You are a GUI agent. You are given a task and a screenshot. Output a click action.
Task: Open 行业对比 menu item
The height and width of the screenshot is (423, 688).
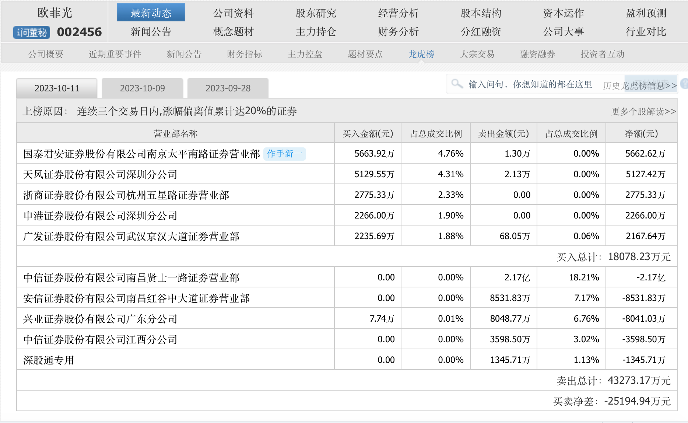(x=646, y=32)
